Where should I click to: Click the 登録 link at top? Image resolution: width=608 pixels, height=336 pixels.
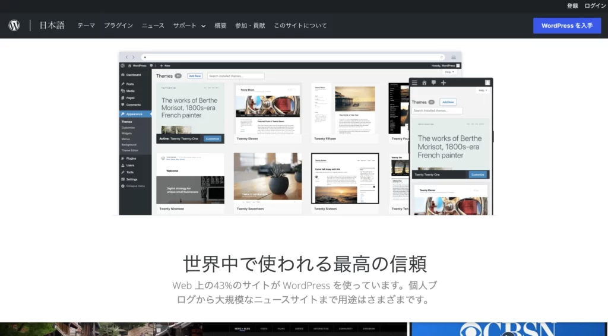[x=572, y=6]
